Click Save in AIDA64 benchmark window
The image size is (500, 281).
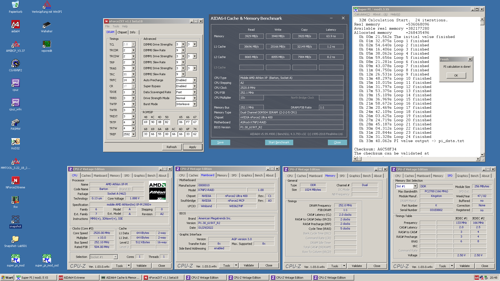pyautogui.click(x=220, y=142)
